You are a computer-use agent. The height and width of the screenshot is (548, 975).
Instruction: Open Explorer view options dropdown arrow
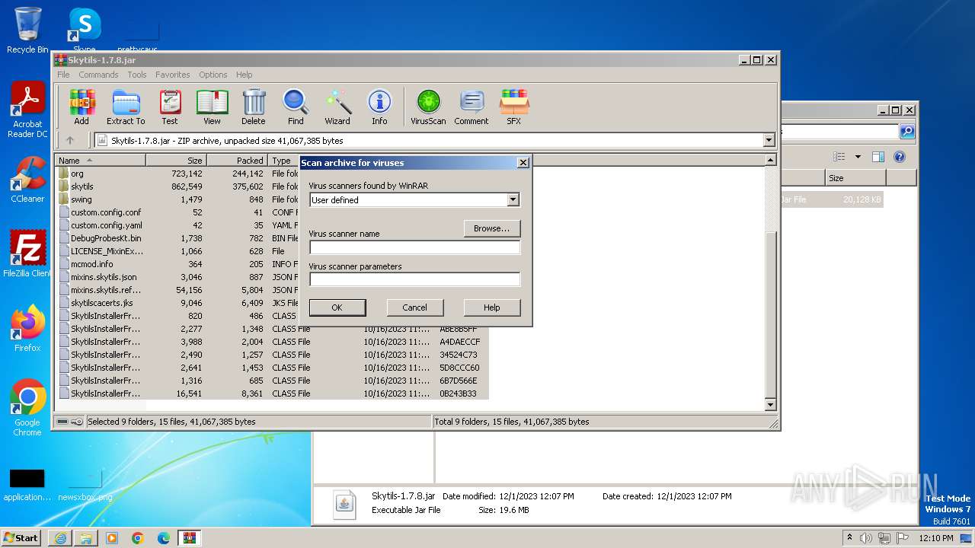click(858, 157)
